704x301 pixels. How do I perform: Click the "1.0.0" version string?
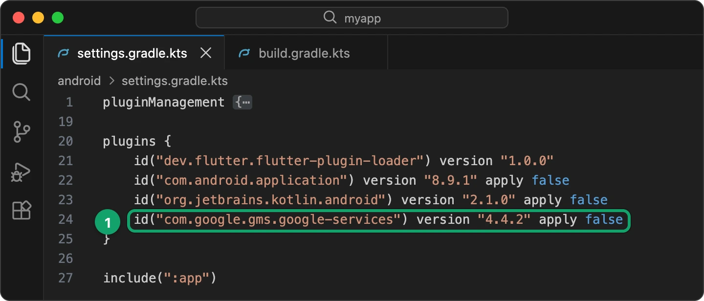click(527, 161)
